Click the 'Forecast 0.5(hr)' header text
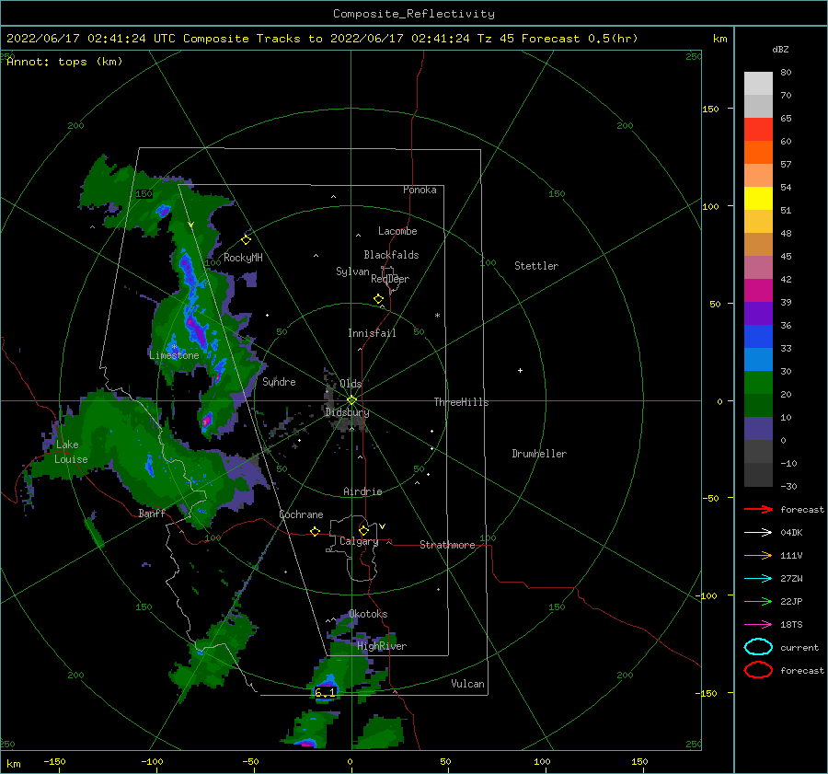The height and width of the screenshot is (774, 828). [x=580, y=39]
